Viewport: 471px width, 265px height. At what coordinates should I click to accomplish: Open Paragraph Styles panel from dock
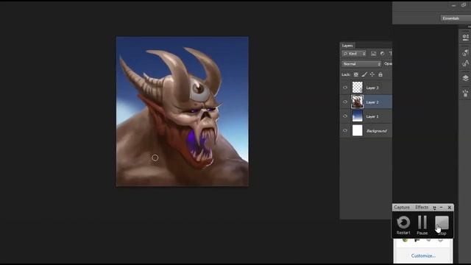click(465, 52)
